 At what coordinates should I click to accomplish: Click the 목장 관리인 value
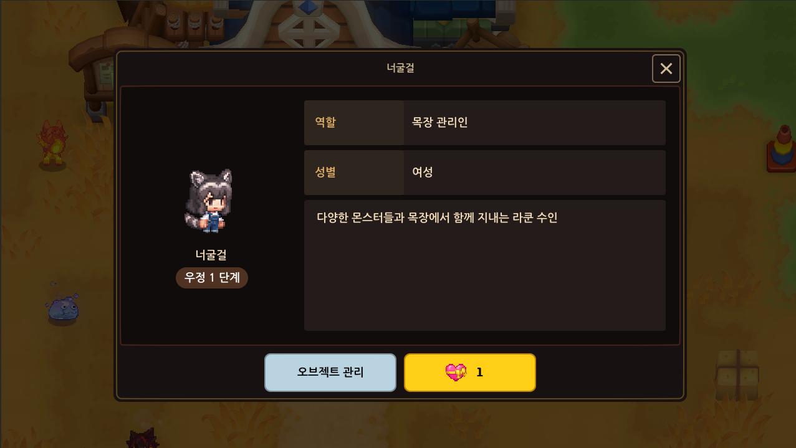(x=439, y=123)
